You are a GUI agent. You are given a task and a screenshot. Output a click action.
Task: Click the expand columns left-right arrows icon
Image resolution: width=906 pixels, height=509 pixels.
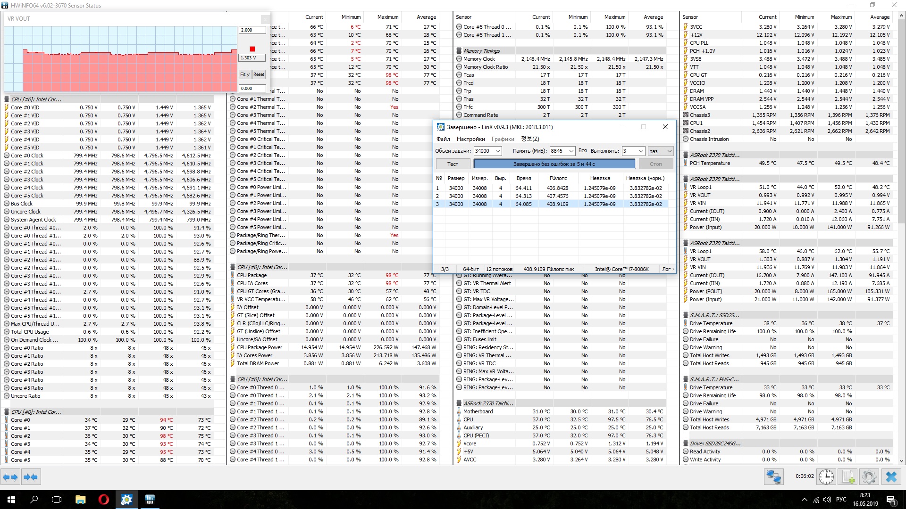click(x=10, y=477)
